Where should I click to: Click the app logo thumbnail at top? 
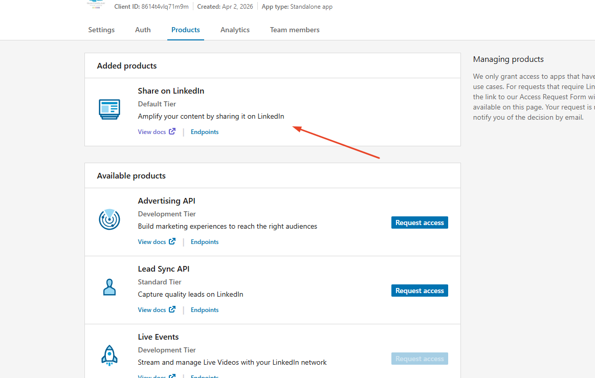[96, 5]
